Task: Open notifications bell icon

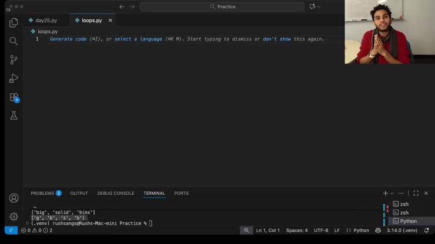Action: coord(427,231)
